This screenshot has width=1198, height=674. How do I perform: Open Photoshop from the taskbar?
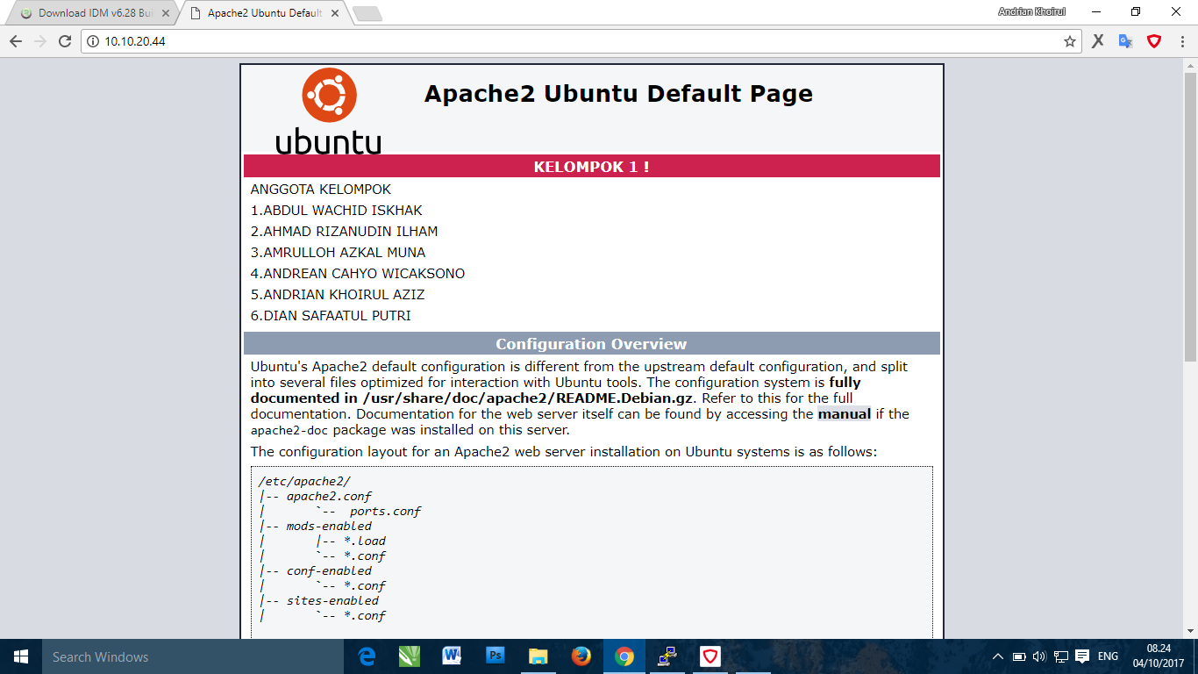click(496, 656)
